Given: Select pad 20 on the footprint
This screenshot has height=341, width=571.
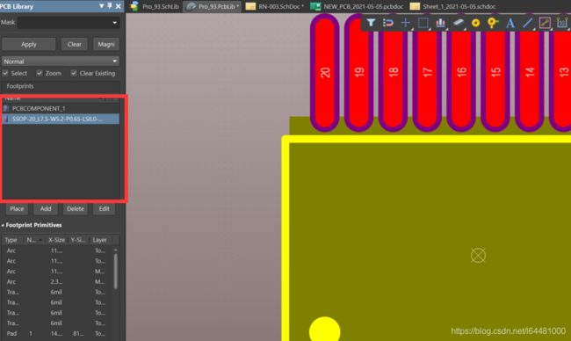Looking at the screenshot, I should click(325, 73).
